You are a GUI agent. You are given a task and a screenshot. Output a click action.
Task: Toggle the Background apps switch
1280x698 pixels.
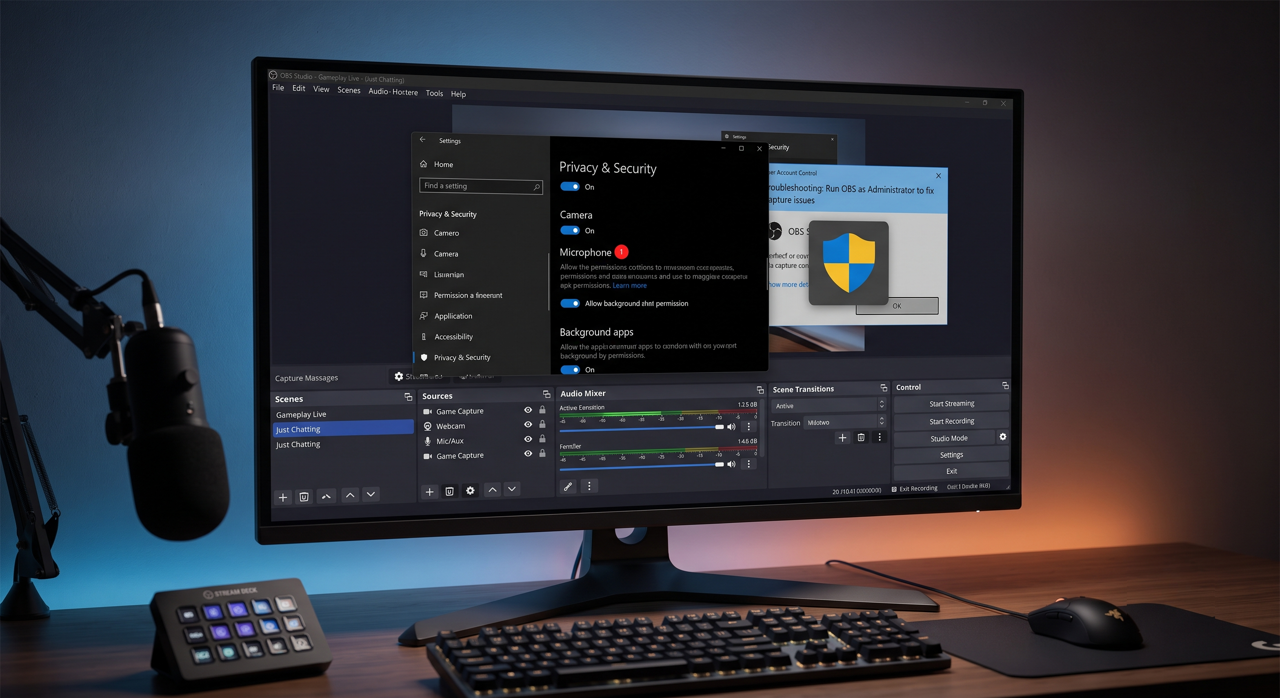570,369
